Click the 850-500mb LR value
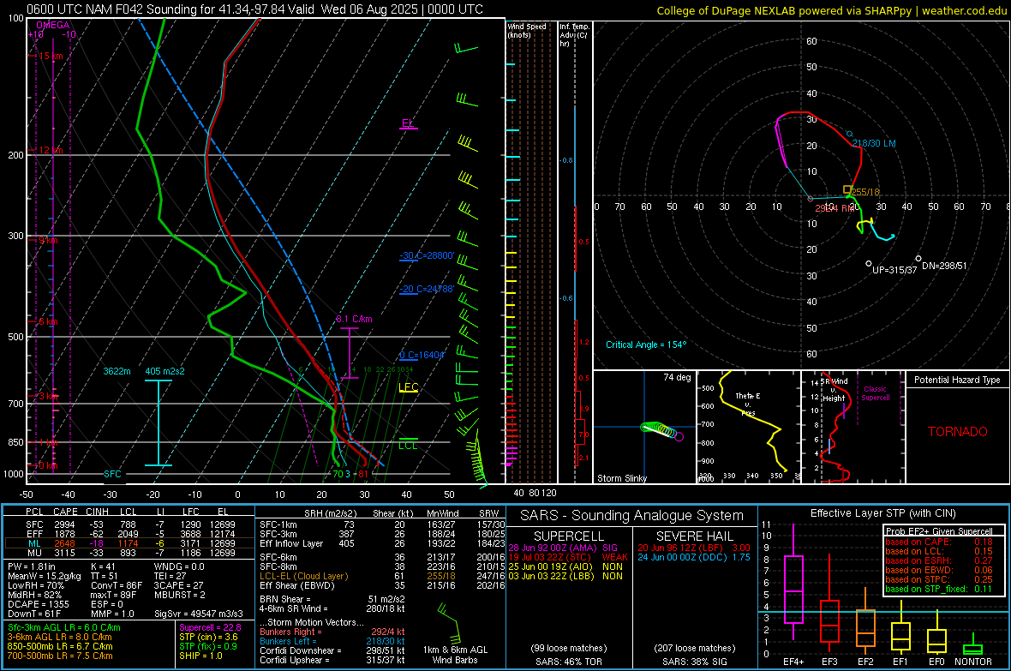This screenshot has width=1011, height=671. 59,646
